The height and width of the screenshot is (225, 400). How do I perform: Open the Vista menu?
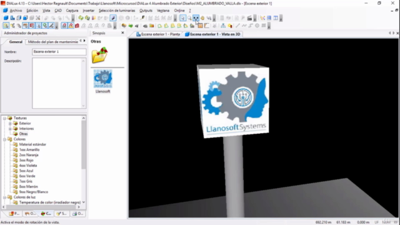coord(46,11)
